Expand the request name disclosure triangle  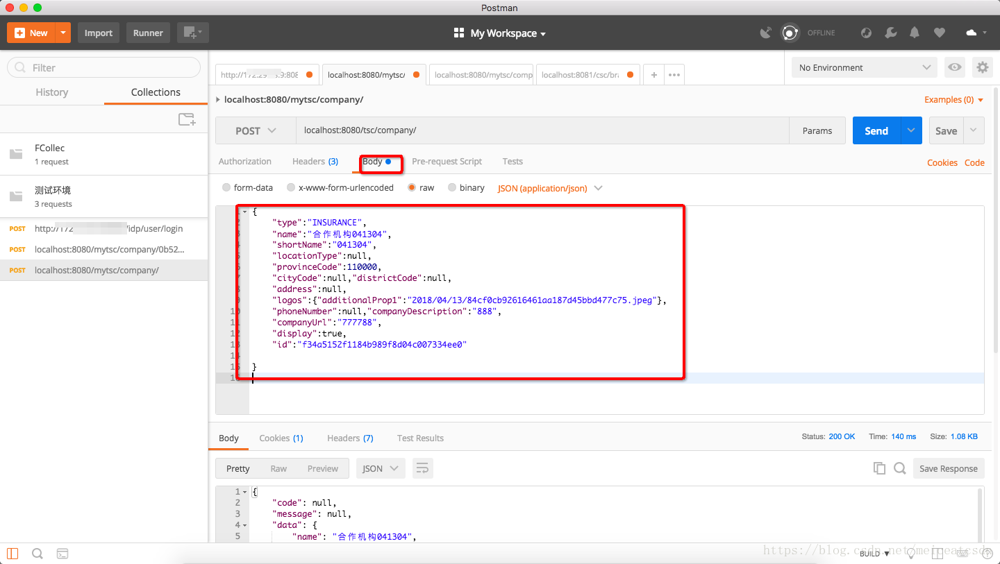(x=218, y=100)
